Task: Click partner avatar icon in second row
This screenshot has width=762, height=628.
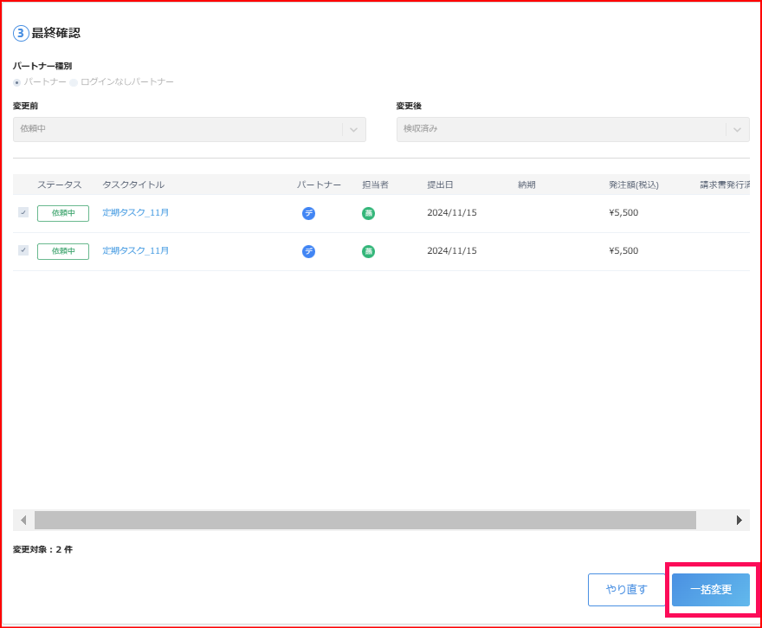Action: click(x=308, y=251)
